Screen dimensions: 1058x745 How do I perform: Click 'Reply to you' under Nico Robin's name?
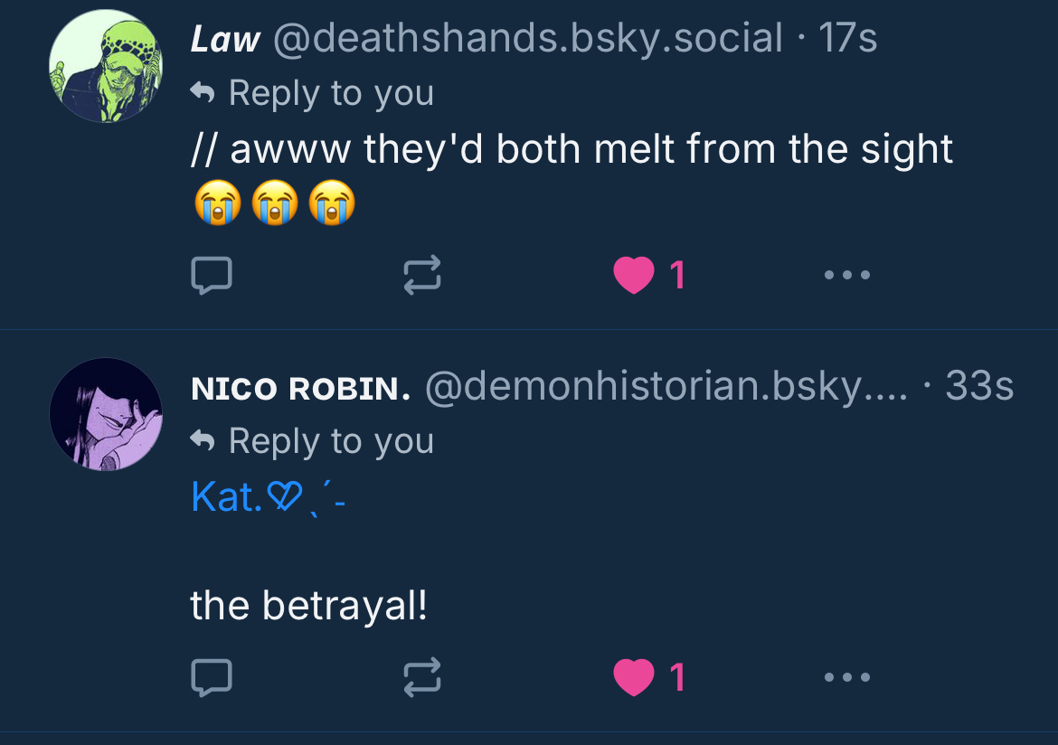coord(330,441)
